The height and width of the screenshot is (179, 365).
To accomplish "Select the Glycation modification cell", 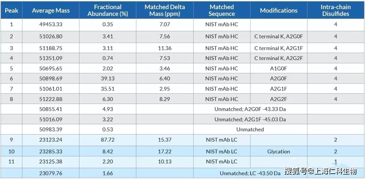I will pos(278,152).
